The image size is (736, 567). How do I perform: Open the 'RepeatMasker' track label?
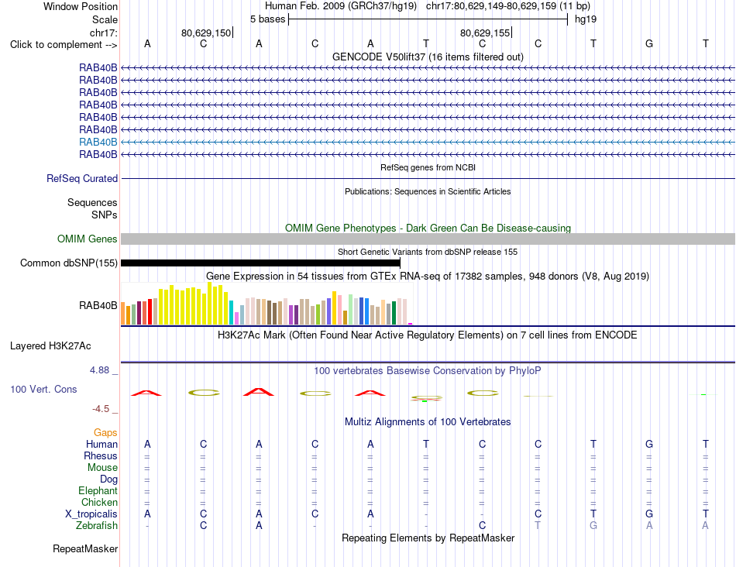pos(85,548)
